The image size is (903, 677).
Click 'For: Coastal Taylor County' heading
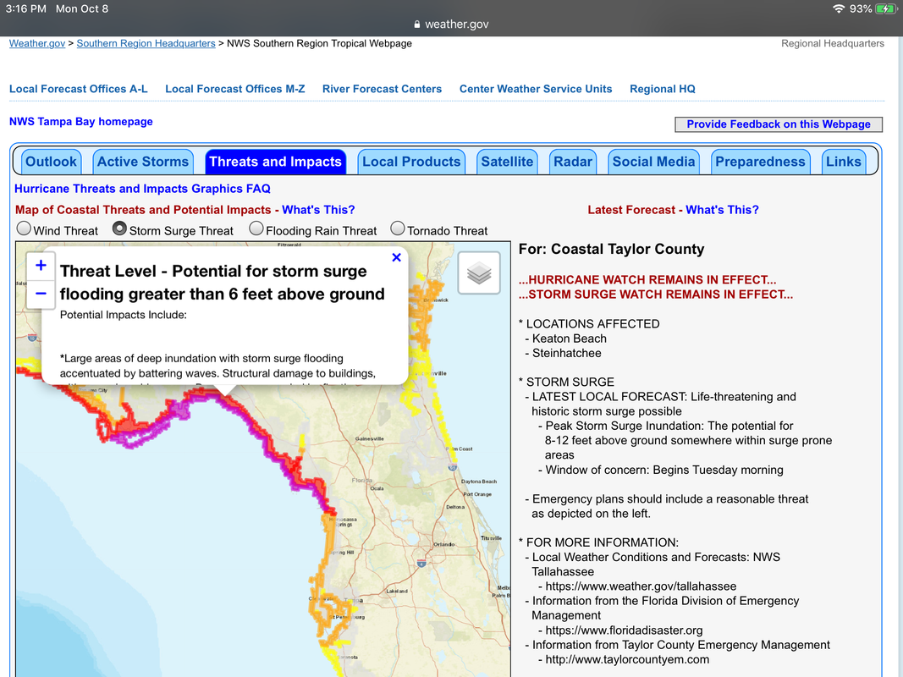click(611, 250)
